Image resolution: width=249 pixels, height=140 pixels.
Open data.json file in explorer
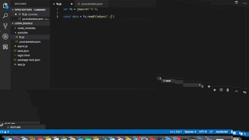point(30,51)
